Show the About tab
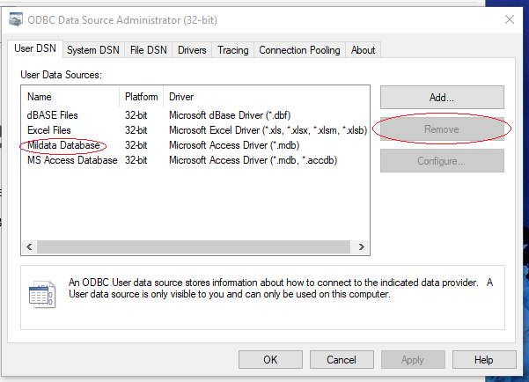 [x=363, y=50]
